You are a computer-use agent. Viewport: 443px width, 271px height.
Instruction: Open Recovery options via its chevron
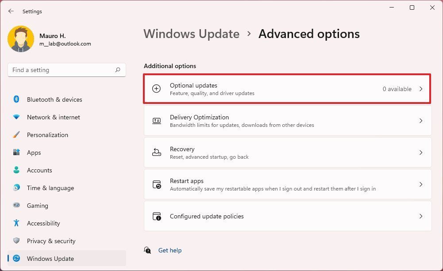pyautogui.click(x=421, y=152)
